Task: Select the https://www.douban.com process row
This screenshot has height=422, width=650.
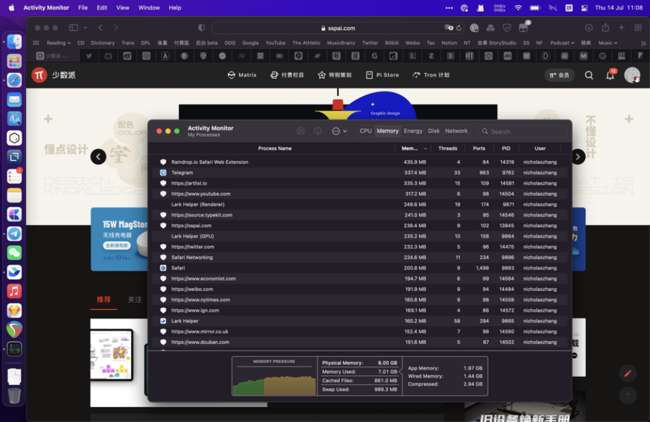Action: pyautogui.click(x=360, y=342)
